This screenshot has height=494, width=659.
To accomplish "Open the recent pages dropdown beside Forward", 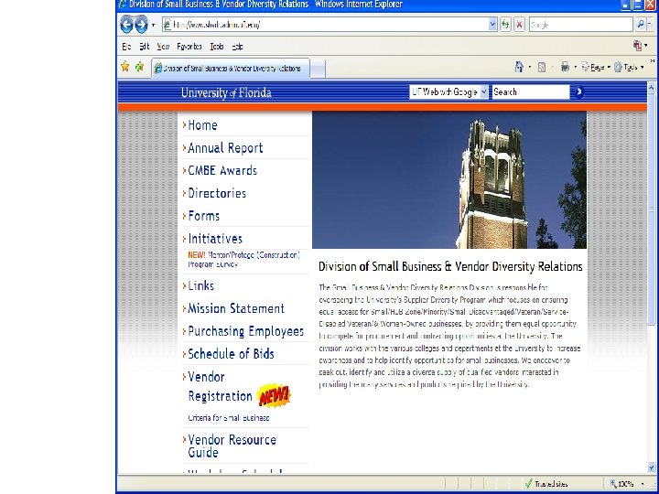I will coord(154,25).
